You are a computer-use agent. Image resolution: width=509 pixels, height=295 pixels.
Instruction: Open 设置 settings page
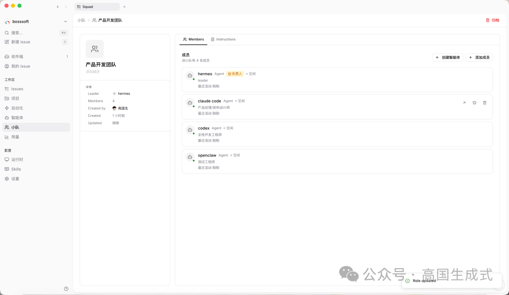(x=36, y=179)
